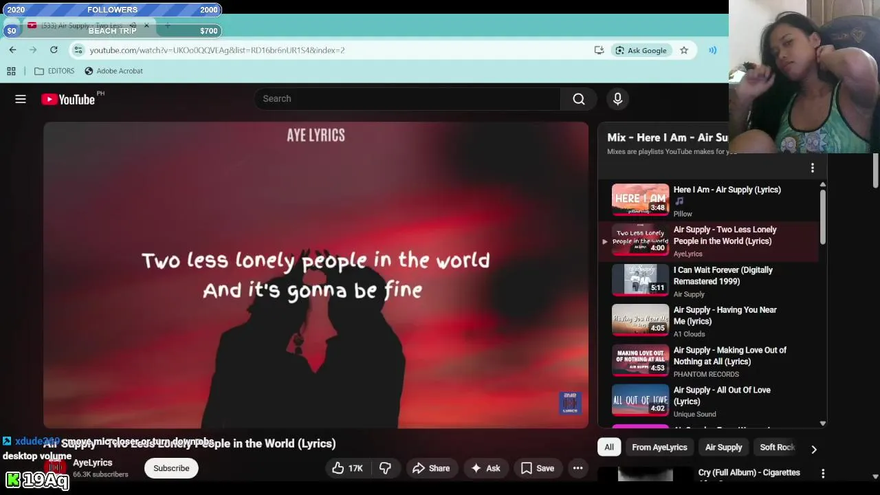
Task: Click title 'I Can Wait Forever (Digitally Remastered 1999)'
Action: coord(723,276)
